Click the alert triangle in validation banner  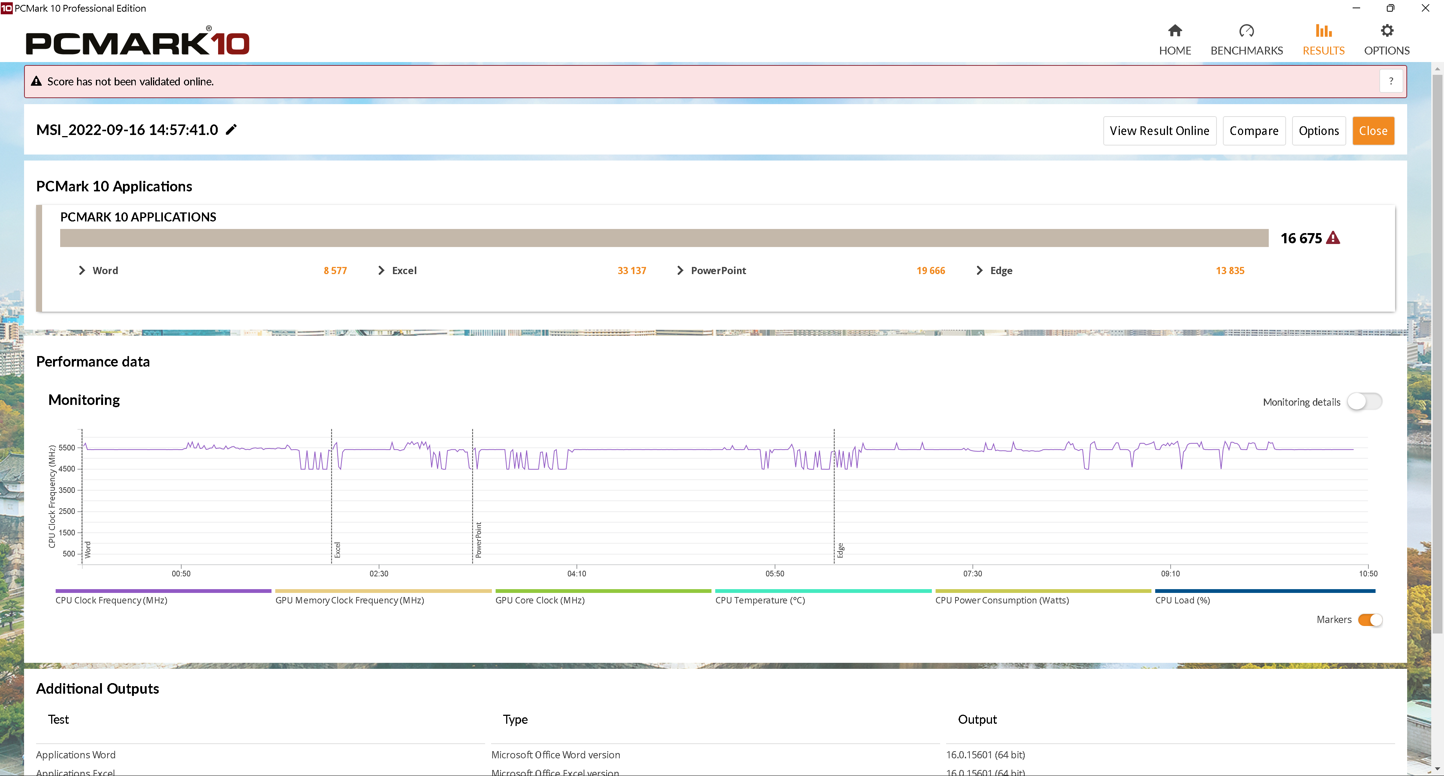36,81
